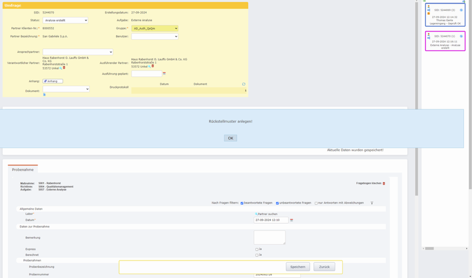This screenshot has height=278, width=472.
Task: Open calendar icon next to Datum field
Action: [x=291, y=220]
